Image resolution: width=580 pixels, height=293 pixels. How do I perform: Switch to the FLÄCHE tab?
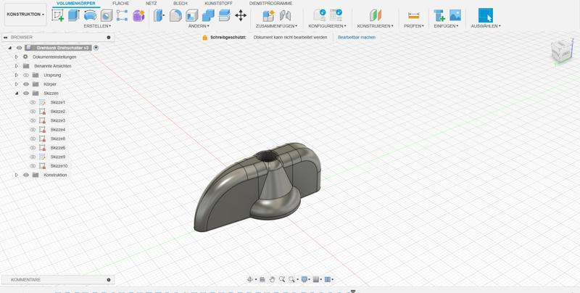pyautogui.click(x=120, y=4)
